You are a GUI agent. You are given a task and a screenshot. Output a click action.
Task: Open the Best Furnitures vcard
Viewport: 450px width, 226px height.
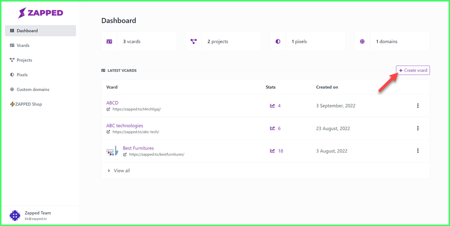point(138,148)
